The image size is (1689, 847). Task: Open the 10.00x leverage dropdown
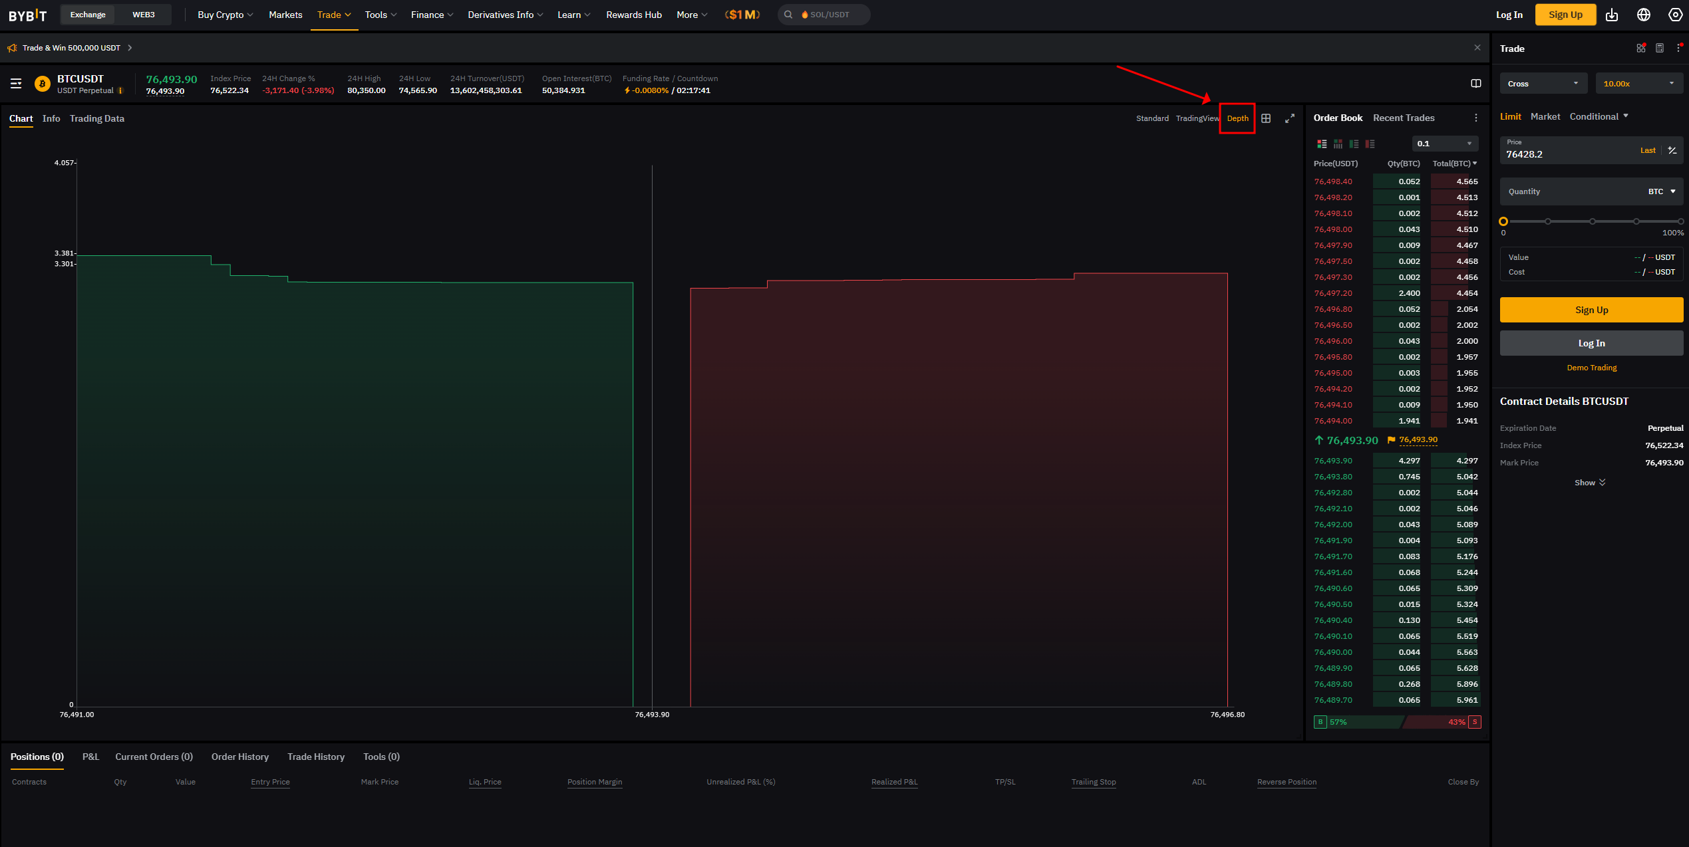1638,84
